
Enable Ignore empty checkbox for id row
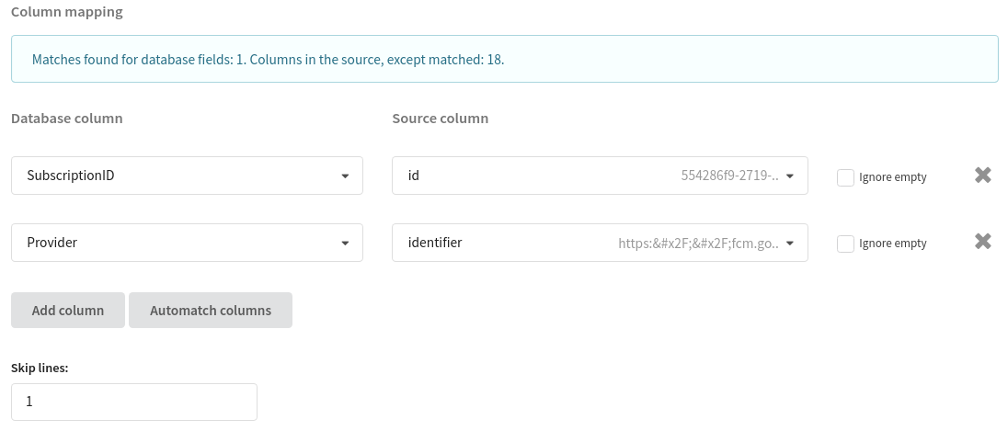[x=845, y=177]
